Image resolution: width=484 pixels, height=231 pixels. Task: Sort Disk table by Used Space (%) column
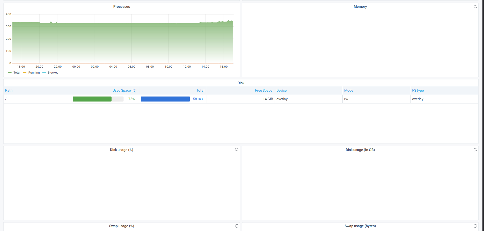[x=124, y=90]
